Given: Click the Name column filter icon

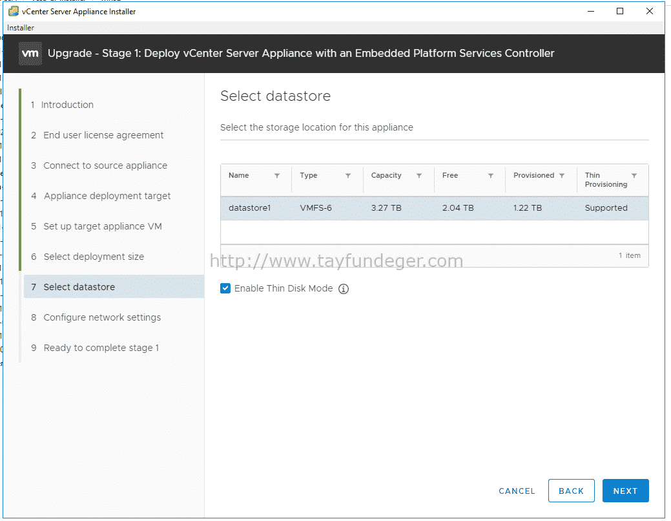Looking at the screenshot, I should tap(277, 176).
